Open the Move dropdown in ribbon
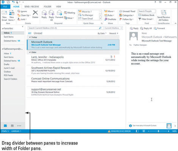The width and height of the screenshot is (178, 151). tap(109, 11)
